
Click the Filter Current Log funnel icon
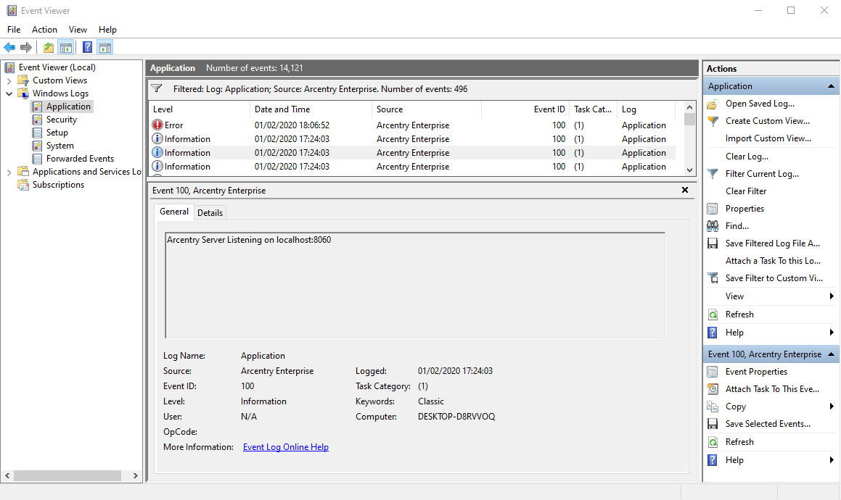[713, 174]
